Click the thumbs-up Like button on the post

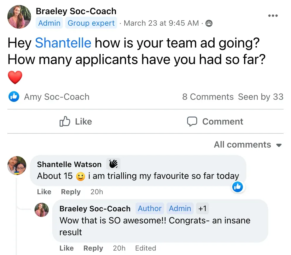click(76, 122)
